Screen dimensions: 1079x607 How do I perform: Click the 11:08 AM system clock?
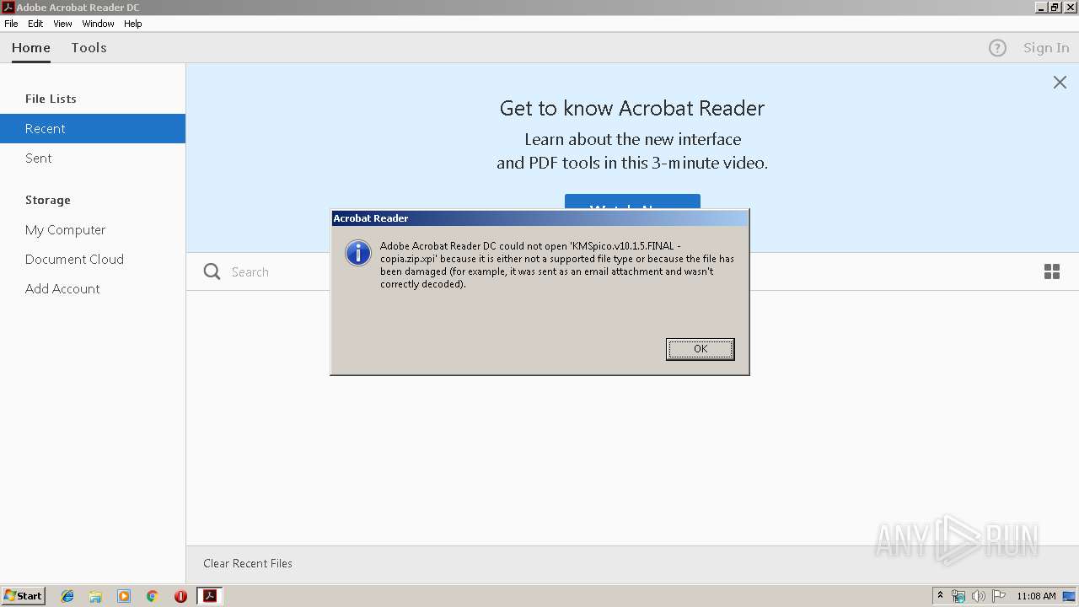point(1036,596)
